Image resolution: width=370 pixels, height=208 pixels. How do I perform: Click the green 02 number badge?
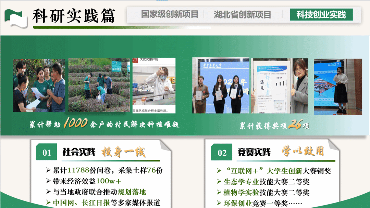click(222, 153)
